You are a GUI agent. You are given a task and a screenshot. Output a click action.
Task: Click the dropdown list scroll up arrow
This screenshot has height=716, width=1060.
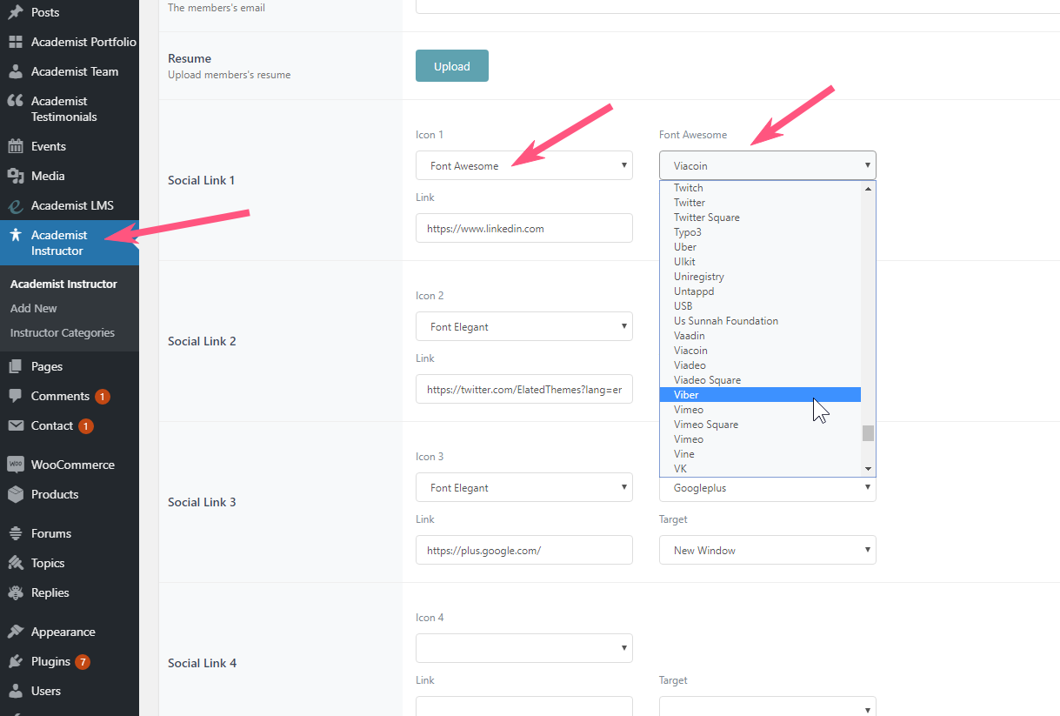868,188
